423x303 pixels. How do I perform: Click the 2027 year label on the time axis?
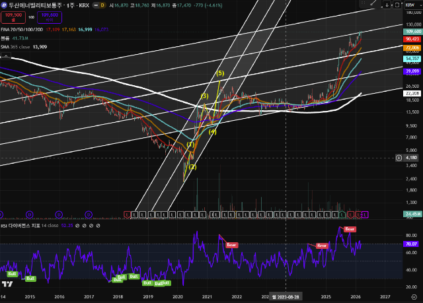click(x=385, y=297)
